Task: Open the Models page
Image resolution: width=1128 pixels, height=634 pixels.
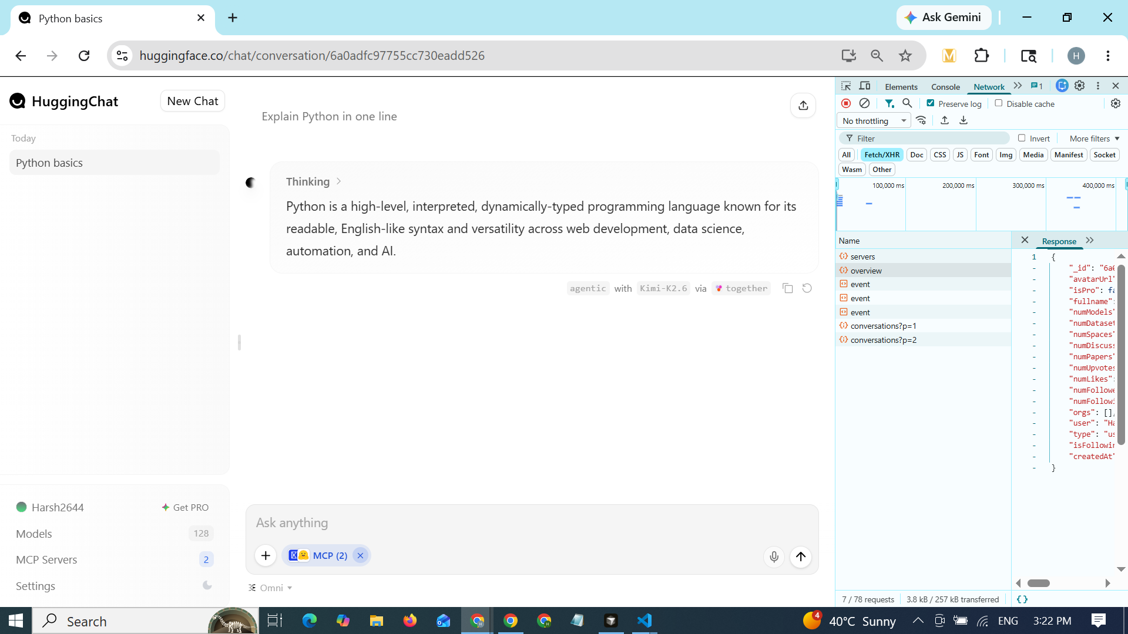Action: (34, 534)
